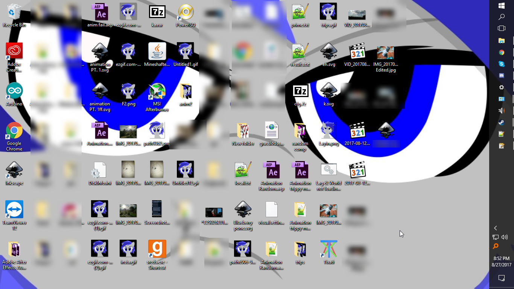Select the Adobe Creative Cloud shortcut
Image resolution: width=514 pixels, height=289 pixels.
coord(14,52)
